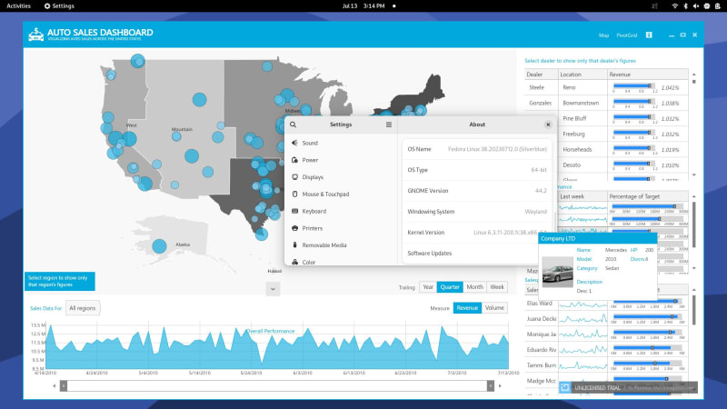Sort by Dealer column header
The height and width of the screenshot is (409, 727).
tap(541, 75)
